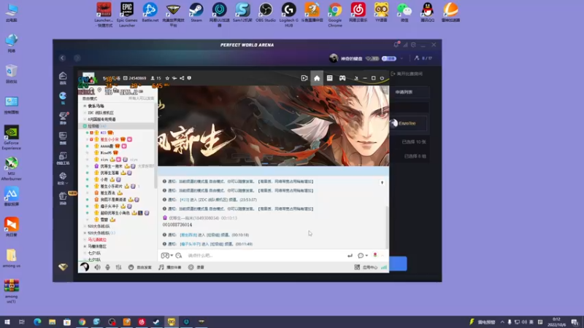The width and height of the screenshot is (584, 328).
Task: Open the gamepad icon in YY toolbar
Action: (342, 78)
